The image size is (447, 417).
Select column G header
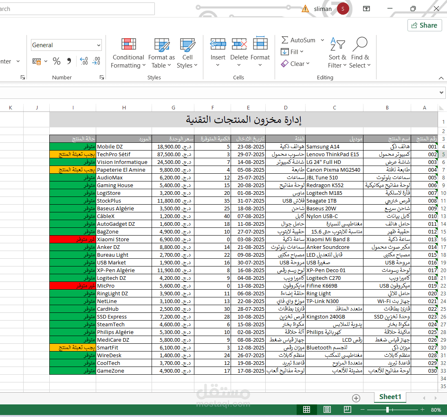[173, 107]
